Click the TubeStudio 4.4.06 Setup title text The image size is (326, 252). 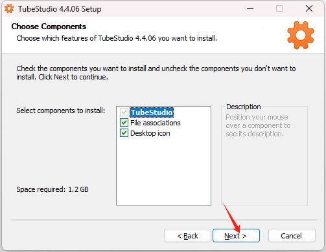pos(60,9)
